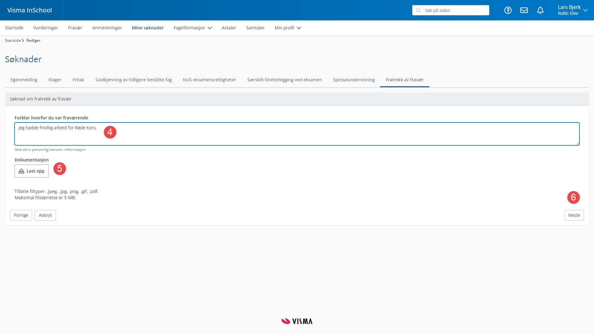The height and width of the screenshot is (334, 594).
Task: Switch to the Egenmelding tab
Action: pyautogui.click(x=24, y=80)
